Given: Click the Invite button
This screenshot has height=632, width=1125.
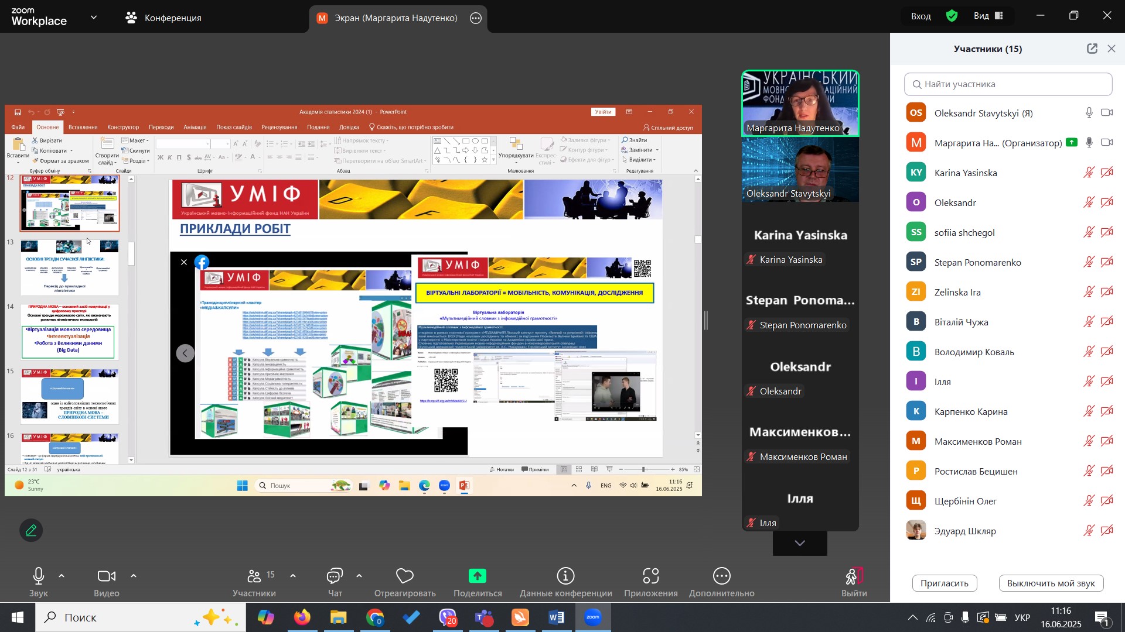Looking at the screenshot, I should 944,583.
